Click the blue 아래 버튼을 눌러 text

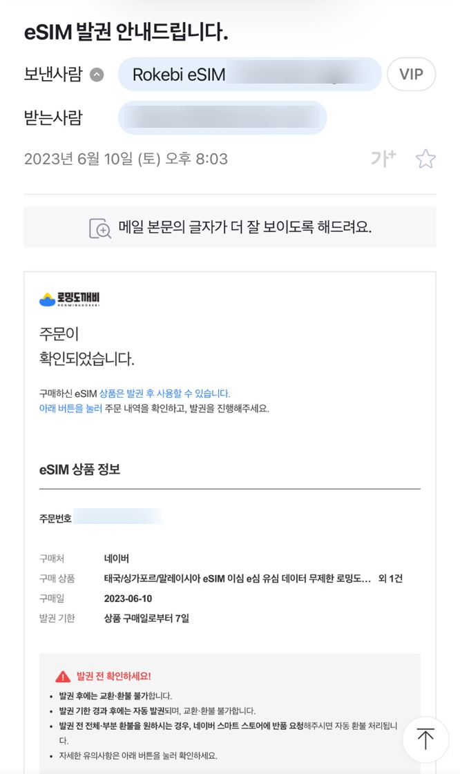70,408
